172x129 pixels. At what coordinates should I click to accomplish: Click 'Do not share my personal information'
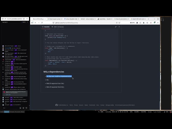(125, 105)
